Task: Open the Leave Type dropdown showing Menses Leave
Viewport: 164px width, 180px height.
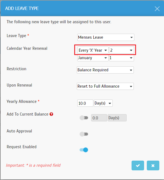Action: coord(106,37)
